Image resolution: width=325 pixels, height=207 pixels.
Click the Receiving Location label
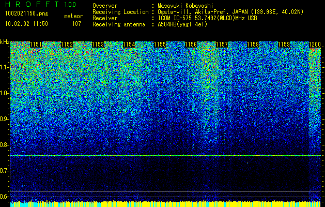point(120,12)
